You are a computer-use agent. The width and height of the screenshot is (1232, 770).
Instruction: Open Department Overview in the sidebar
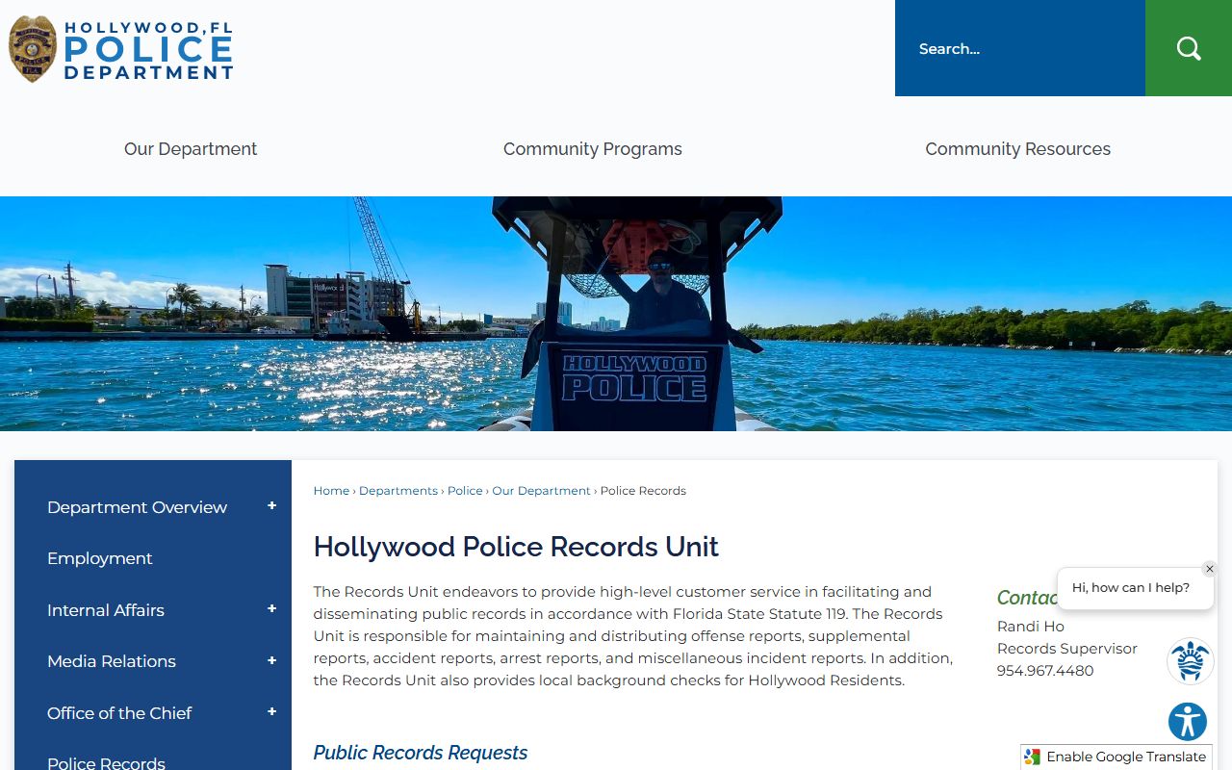tap(137, 507)
